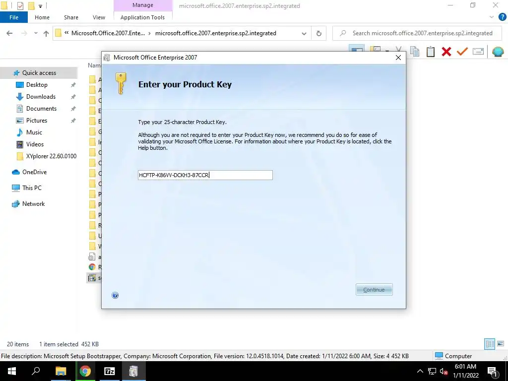The image size is (508, 381).
Task: Select Quick access in navigation pane
Action: coord(39,73)
